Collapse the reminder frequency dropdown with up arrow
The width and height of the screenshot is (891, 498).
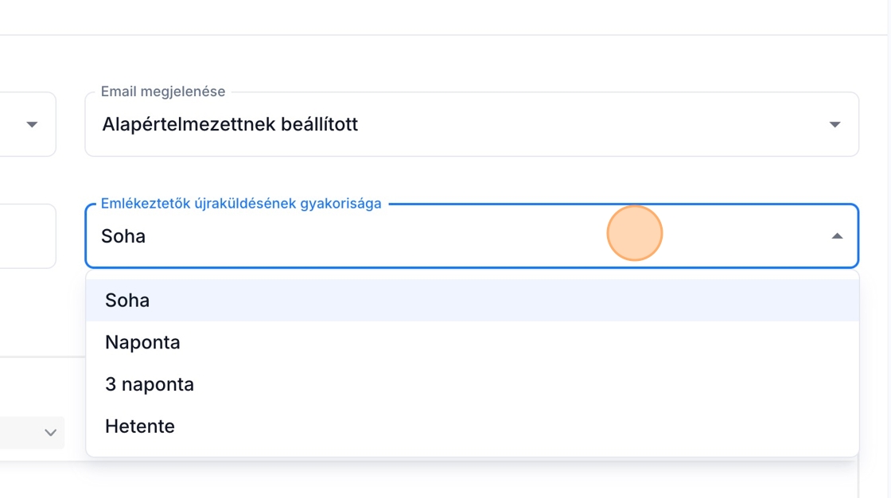836,236
